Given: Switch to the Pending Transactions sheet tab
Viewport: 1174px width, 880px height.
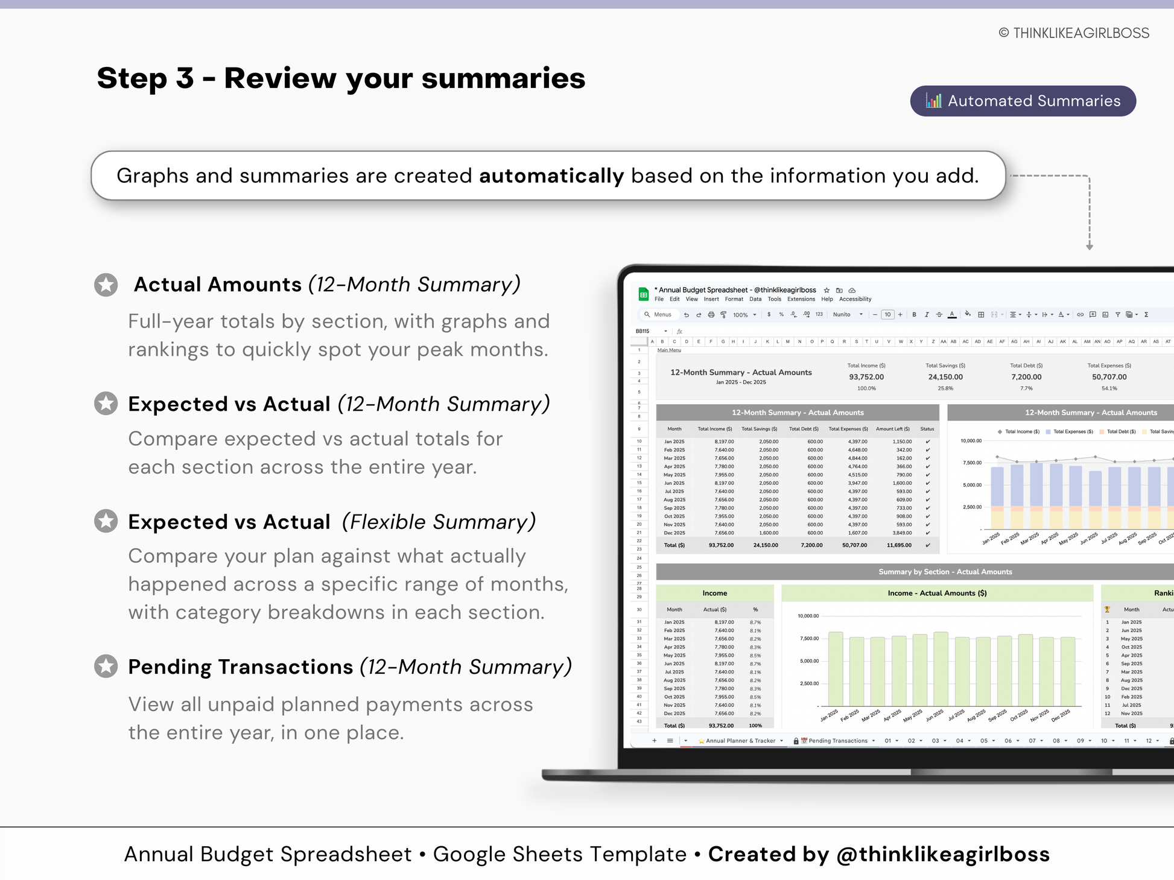Looking at the screenshot, I should pos(837,741).
